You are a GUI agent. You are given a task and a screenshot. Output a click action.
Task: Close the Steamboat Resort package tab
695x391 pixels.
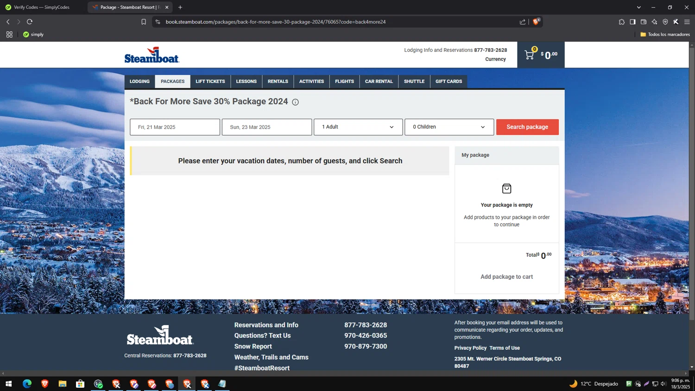167,7
